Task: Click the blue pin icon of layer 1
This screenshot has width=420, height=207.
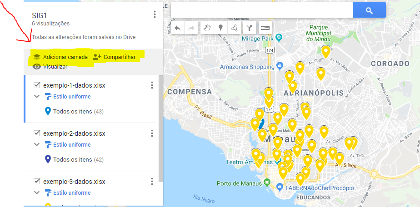Action: coord(48,111)
